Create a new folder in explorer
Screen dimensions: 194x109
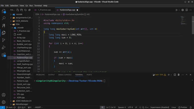[x=21, y=10]
